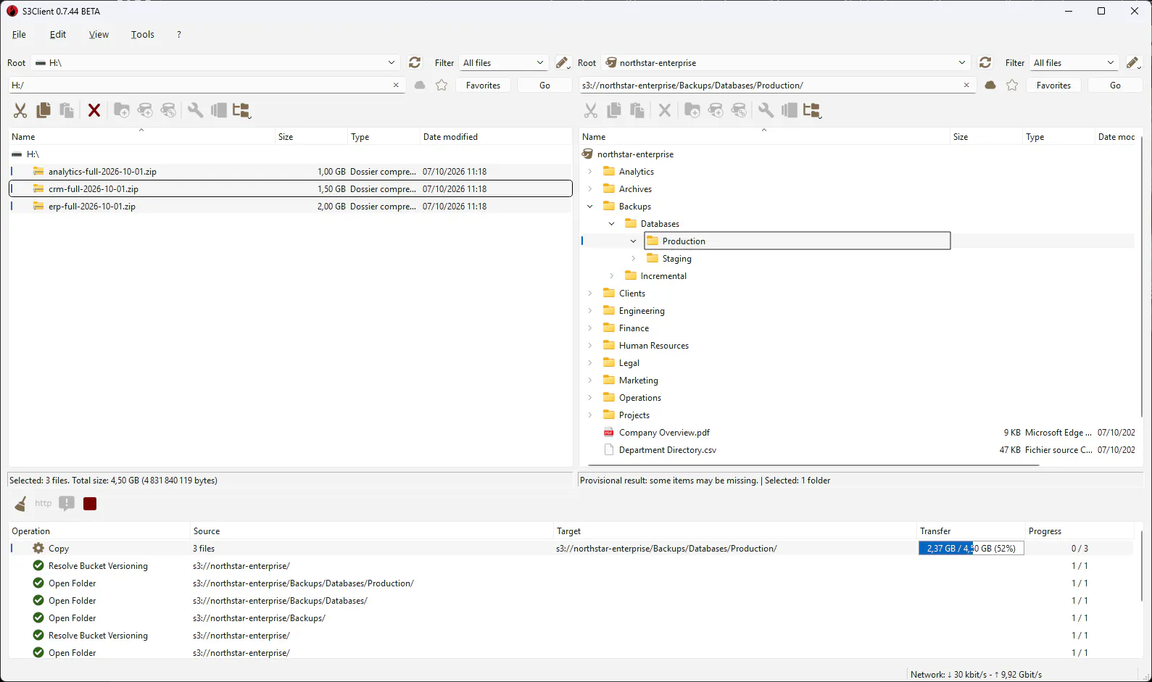1152x682 pixels.
Task: Collapse the Backups folder tree node
Action: coord(590,207)
